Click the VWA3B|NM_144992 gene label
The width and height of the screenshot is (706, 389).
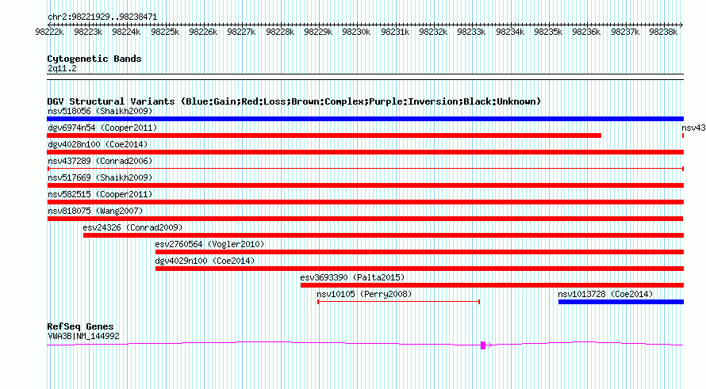click(83, 337)
